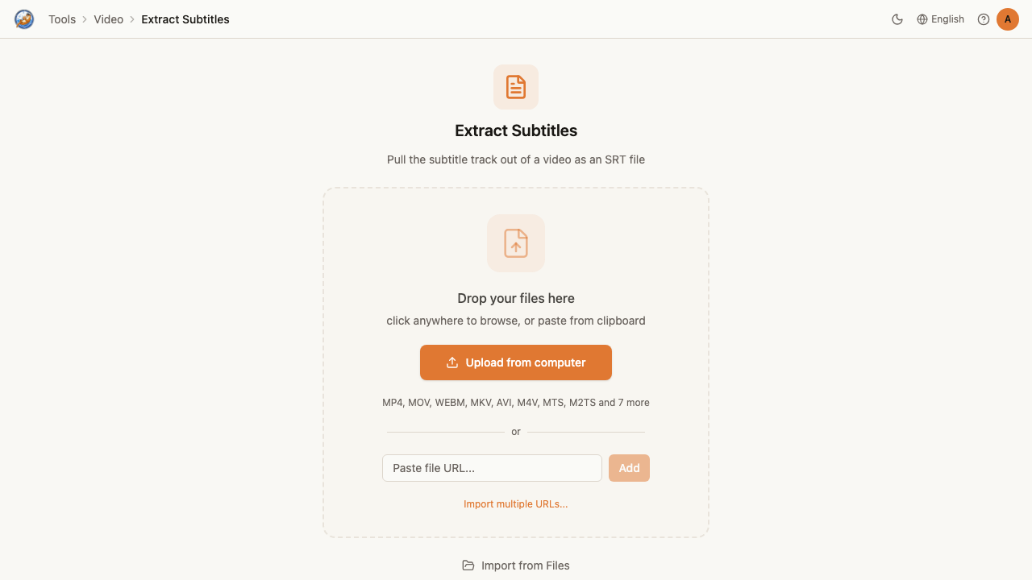Screen dimensions: 1032x580
Task: Expand the 'and 7 more' formats text
Action: (x=624, y=403)
